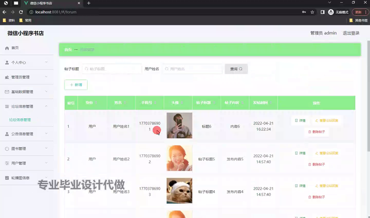
Task: Click the 更新 browser update button
Action: [x=360, y=12]
